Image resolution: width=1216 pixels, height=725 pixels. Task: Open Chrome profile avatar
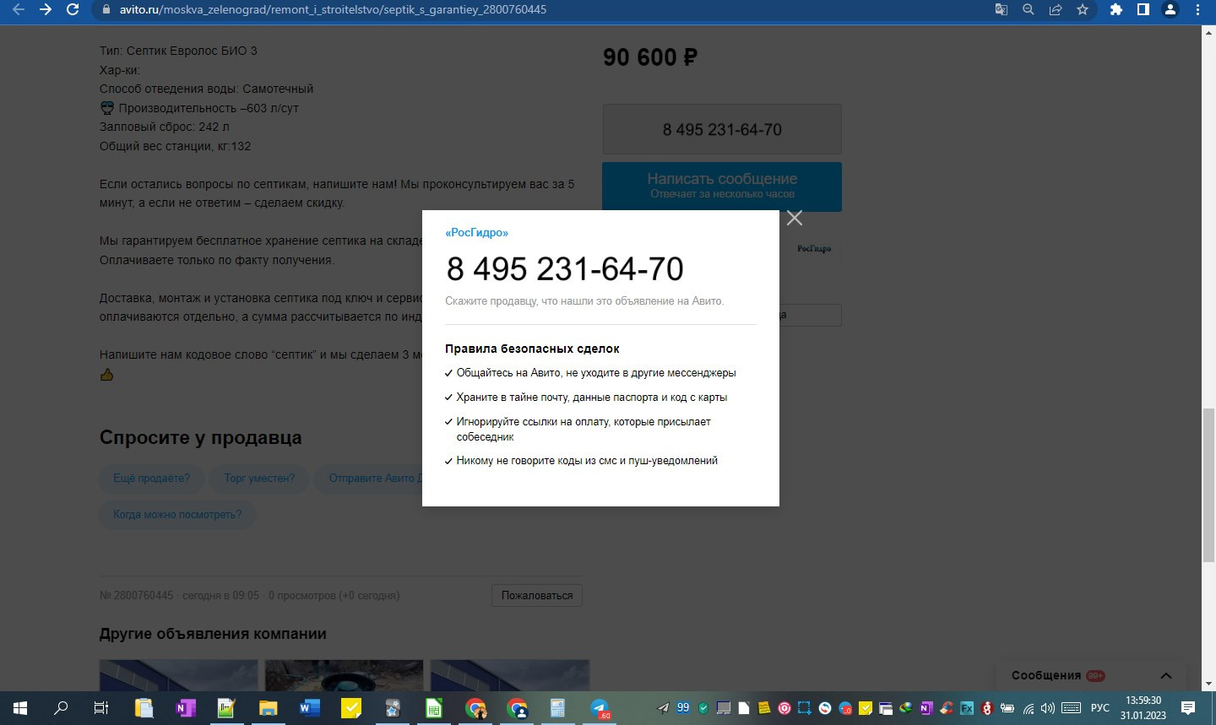(1170, 10)
